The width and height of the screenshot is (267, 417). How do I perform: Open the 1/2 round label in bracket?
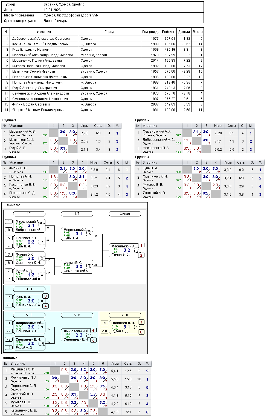tap(77, 214)
